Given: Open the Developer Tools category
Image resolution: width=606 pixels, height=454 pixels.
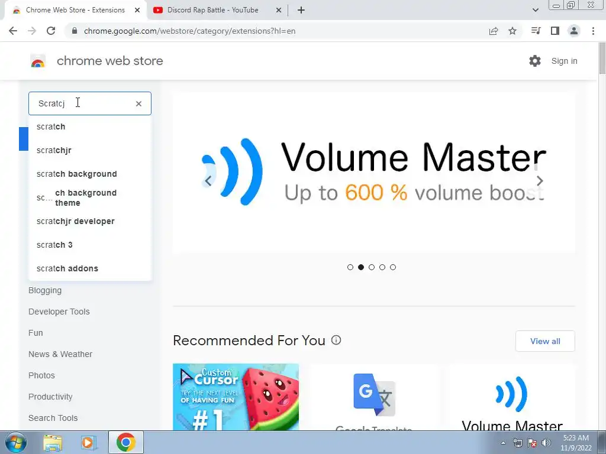Looking at the screenshot, I should pos(59,312).
